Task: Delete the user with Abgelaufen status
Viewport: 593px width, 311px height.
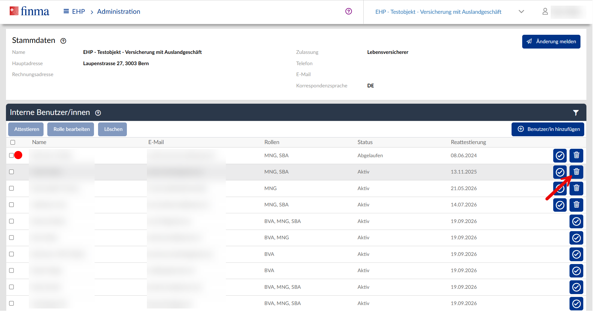Action: (576, 155)
